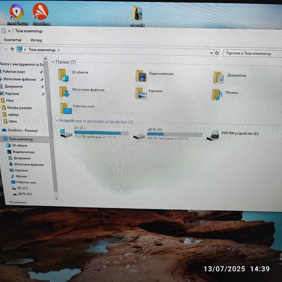Open Avast Secure browser desktop shortcut

tap(17, 12)
